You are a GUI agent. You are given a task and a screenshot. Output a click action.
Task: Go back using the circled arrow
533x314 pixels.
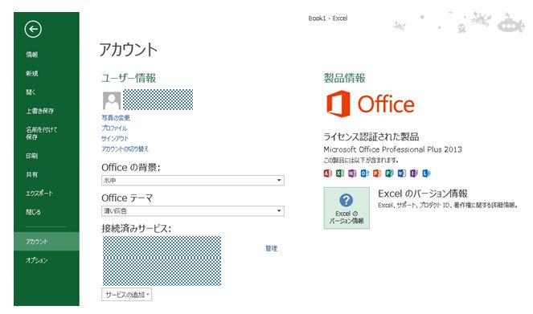click(x=33, y=29)
